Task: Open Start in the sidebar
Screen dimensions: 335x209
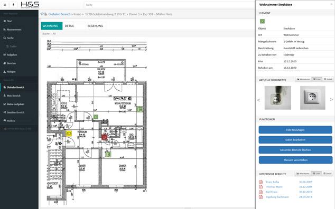Action: point(10,21)
